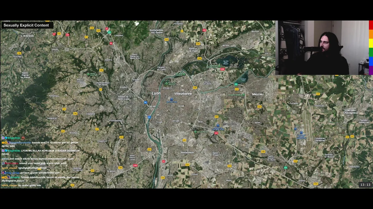This screenshot has height=209, width=373.
Task: Click the Écully town label
Action: point(124,87)
